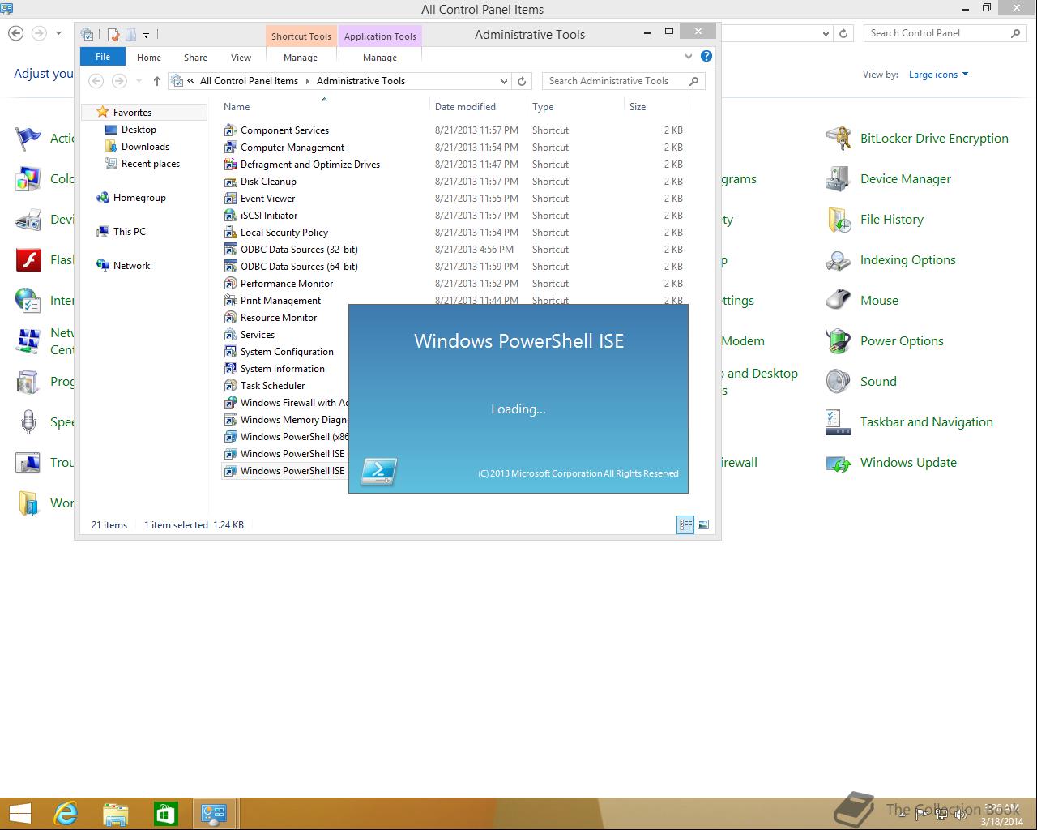Open Windows Store from taskbar

coord(165,814)
